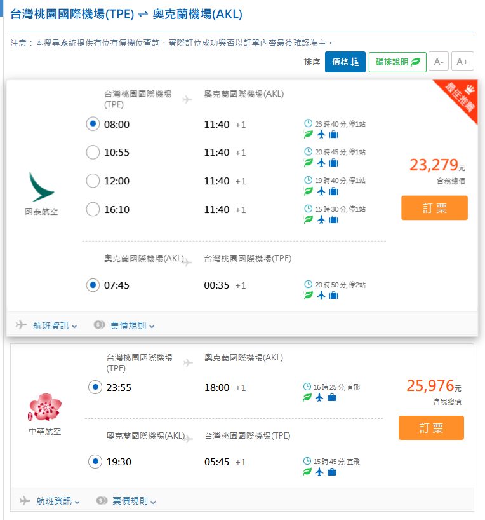Click the swap arrows between TPE and AKL

(x=143, y=15)
